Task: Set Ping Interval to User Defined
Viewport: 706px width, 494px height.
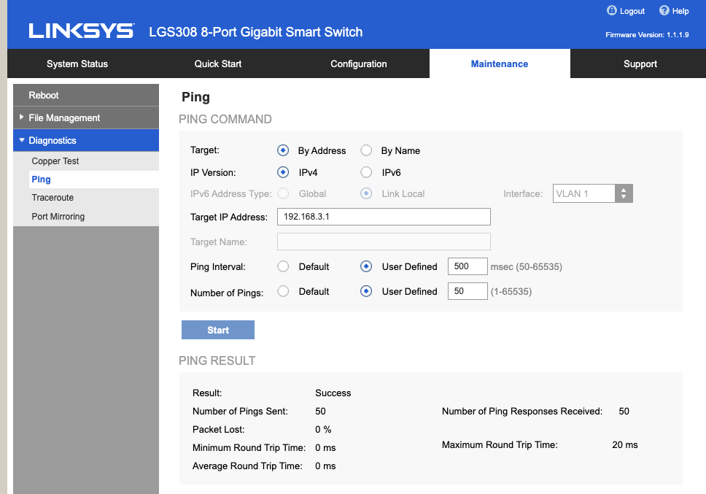Action: (x=366, y=266)
